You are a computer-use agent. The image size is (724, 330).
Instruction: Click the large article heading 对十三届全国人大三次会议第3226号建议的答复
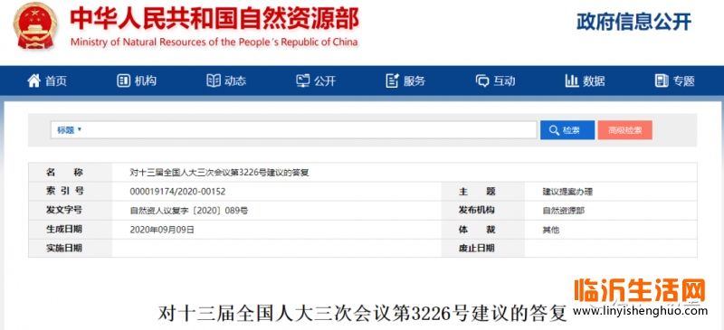coord(362,314)
